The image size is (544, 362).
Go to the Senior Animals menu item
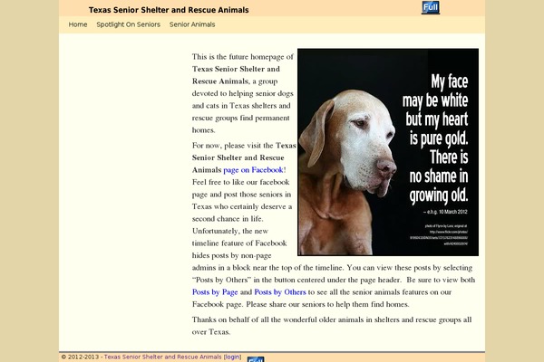click(x=192, y=24)
